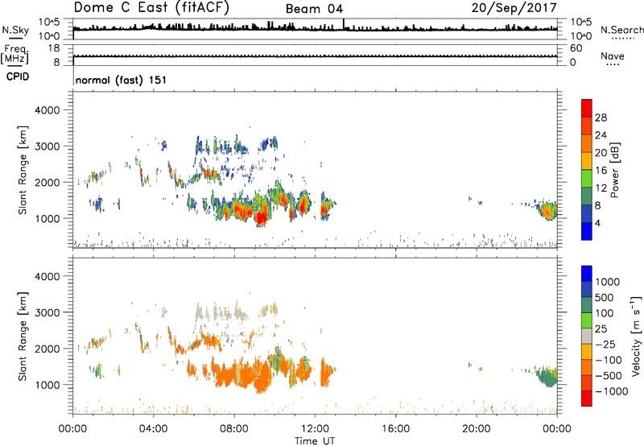
Task: Click the '12:00' time tick label
Action: [x=315, y=429]
